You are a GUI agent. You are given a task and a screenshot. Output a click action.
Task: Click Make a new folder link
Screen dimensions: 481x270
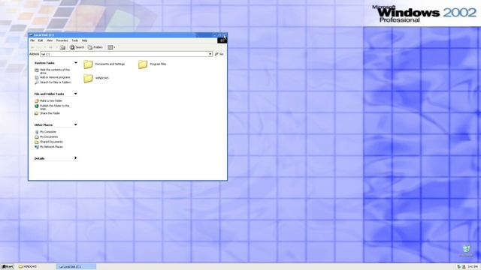coord(51,100)
